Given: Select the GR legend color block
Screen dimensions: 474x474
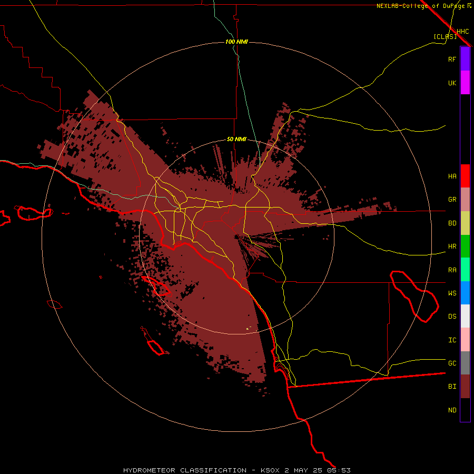Looking at the screenshot, I should coord(465,200).
